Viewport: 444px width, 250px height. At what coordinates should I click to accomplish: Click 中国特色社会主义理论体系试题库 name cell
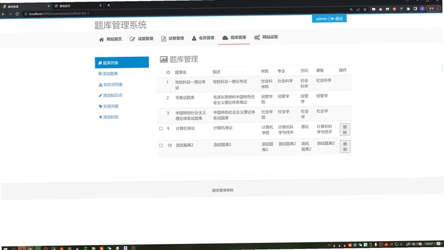190,116
